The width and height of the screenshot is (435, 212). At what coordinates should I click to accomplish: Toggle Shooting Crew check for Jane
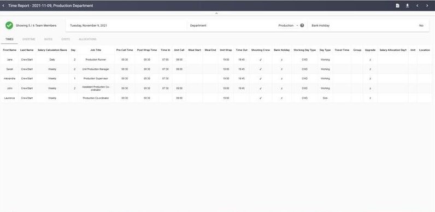[x=261, y=60]
